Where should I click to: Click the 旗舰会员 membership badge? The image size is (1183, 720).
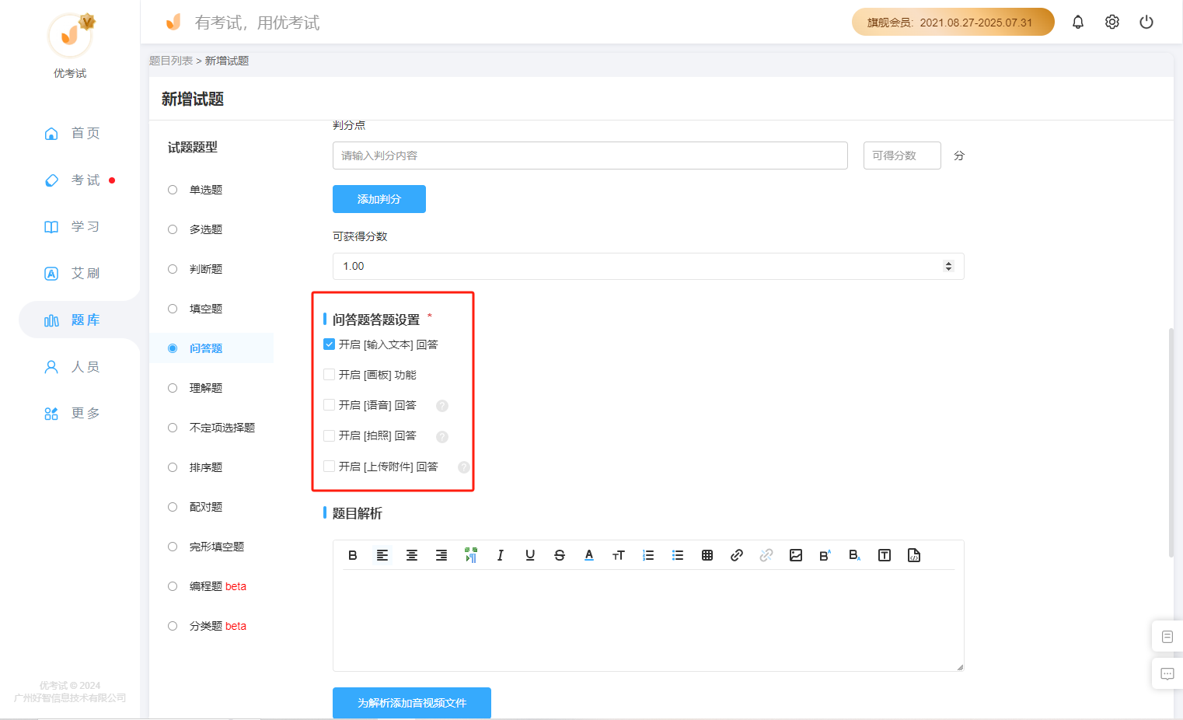953,22
